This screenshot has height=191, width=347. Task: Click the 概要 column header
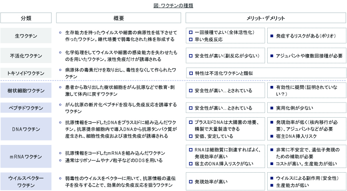point(118,17)
